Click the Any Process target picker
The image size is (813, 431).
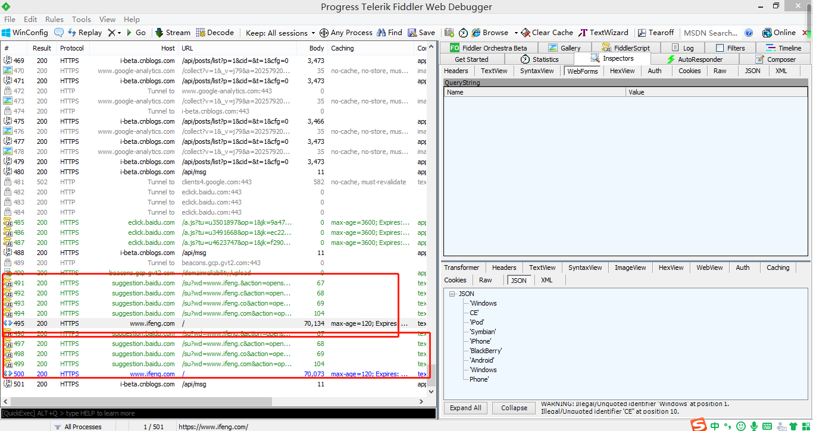tap(346, 33)
